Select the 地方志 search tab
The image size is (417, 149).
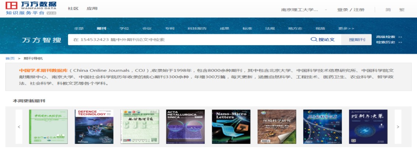(295, 29)
